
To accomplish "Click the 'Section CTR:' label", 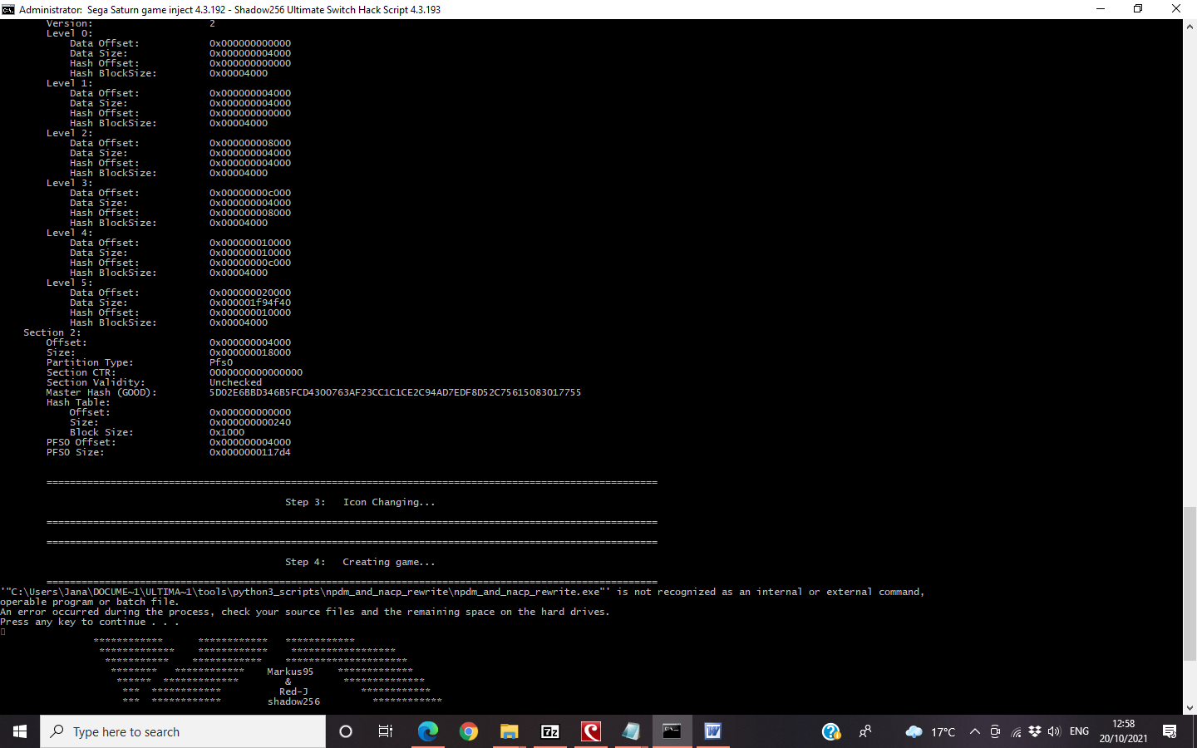I will [x=81, y=372].
